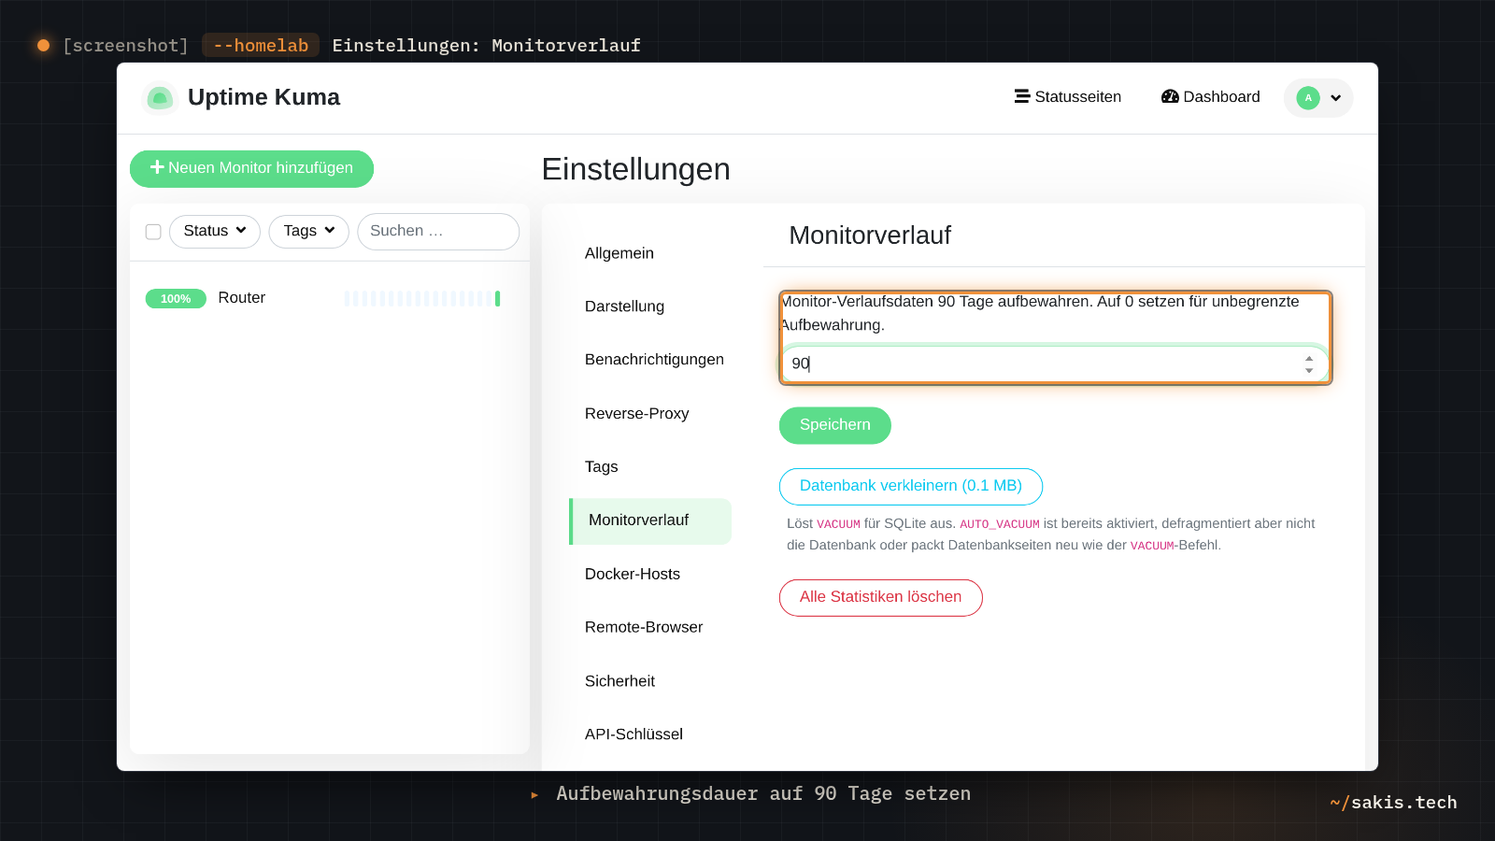Screen dimensions: 1495x841
Task: Open the Status filter dropdown
Action: (x=215, y=231)
